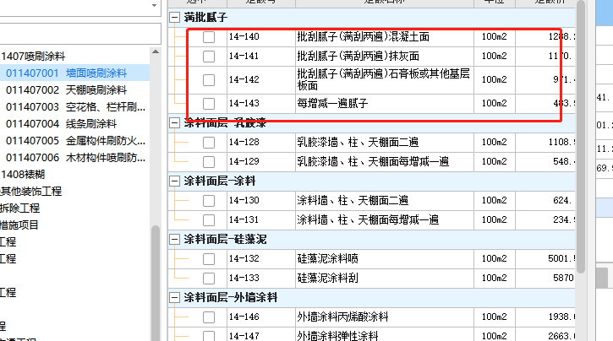Select tree item 措施项目
Image resolution: width=613 pixels, height=341 pixels.
coord(19,225)
